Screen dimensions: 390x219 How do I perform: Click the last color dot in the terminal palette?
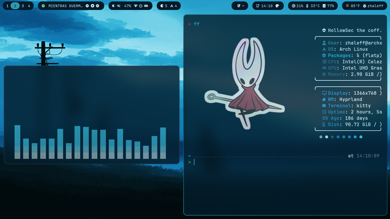tap(361, 137)
